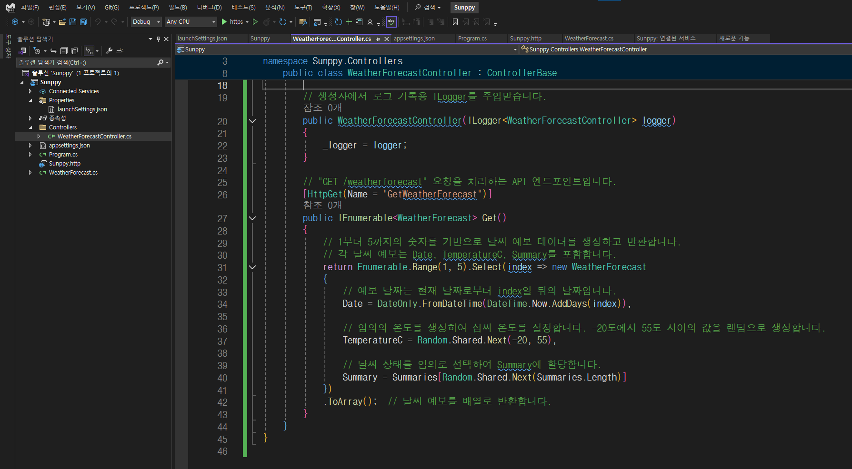Select launchSettings.json in Solution Explorer tree

[82, 109]
